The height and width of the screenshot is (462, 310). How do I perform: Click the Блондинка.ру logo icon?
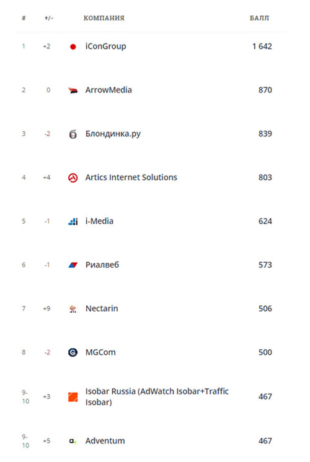pyautogui.click(x=73, y=134)
